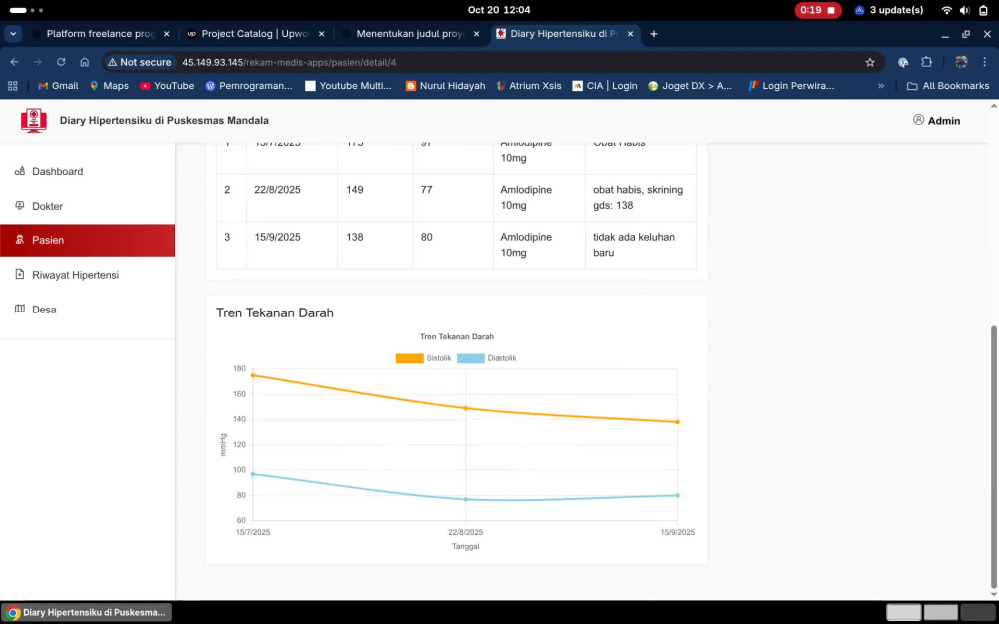Open the Login Perwira bookmark
999x624 pixels.
tap(791, 85)
